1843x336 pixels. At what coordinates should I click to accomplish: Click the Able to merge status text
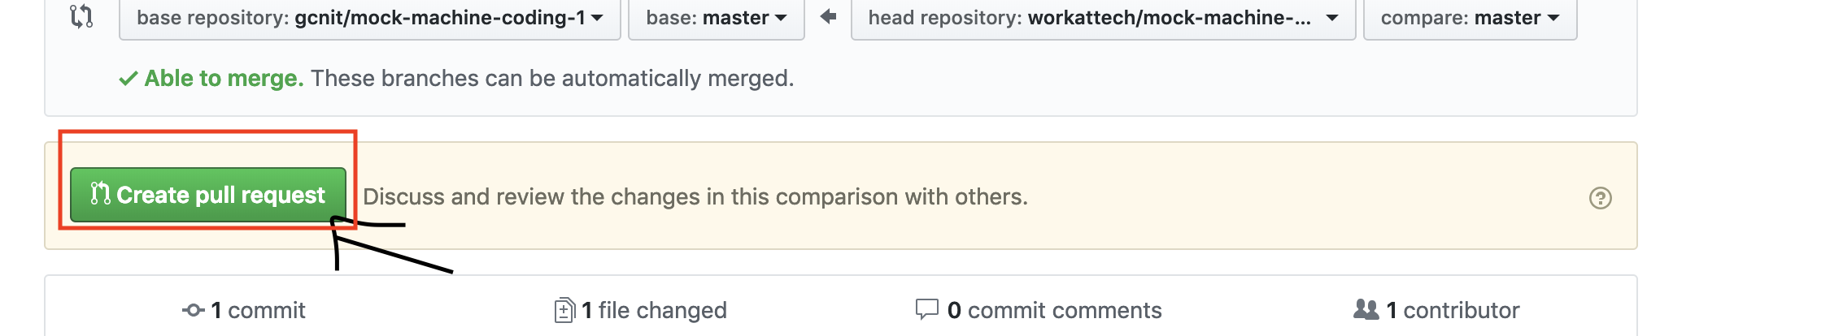tap(224, 79)
